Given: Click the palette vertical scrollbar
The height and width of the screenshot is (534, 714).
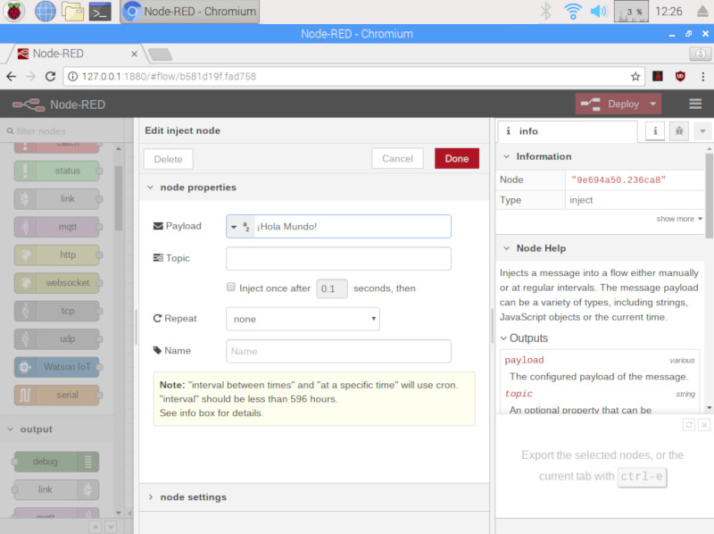Looking at the screenshot, I should coord(119,198).
